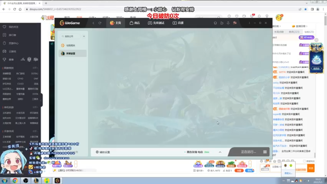
Task: Open the 守护圣坛 widget
Action: click(x=316, y=58)
